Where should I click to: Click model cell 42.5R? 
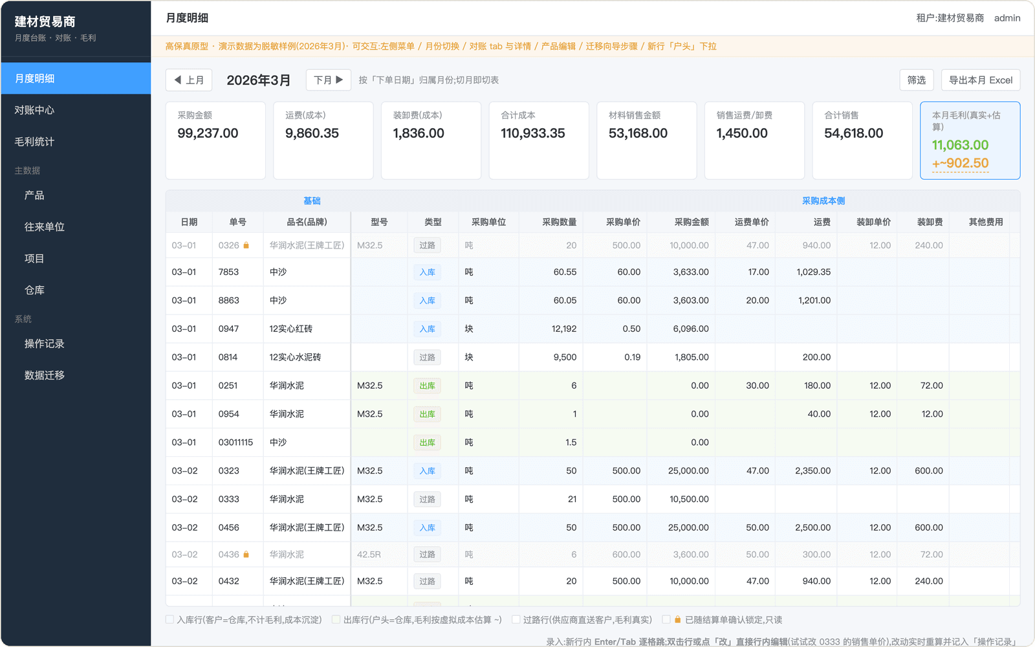click(379, 554)
